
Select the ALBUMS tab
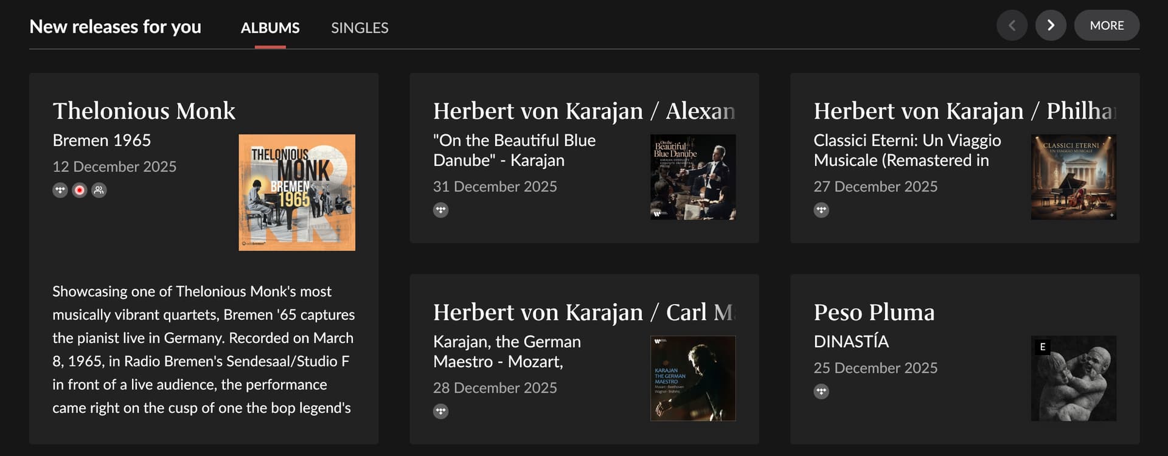tap(270, 28)
